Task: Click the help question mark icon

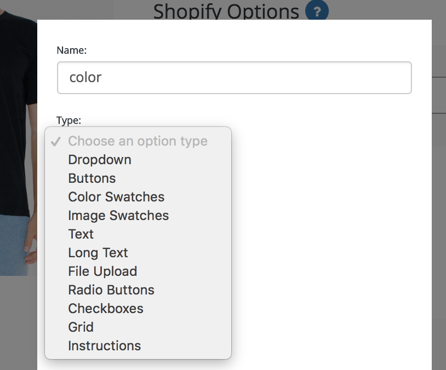Action: click(x=317, y=11)
